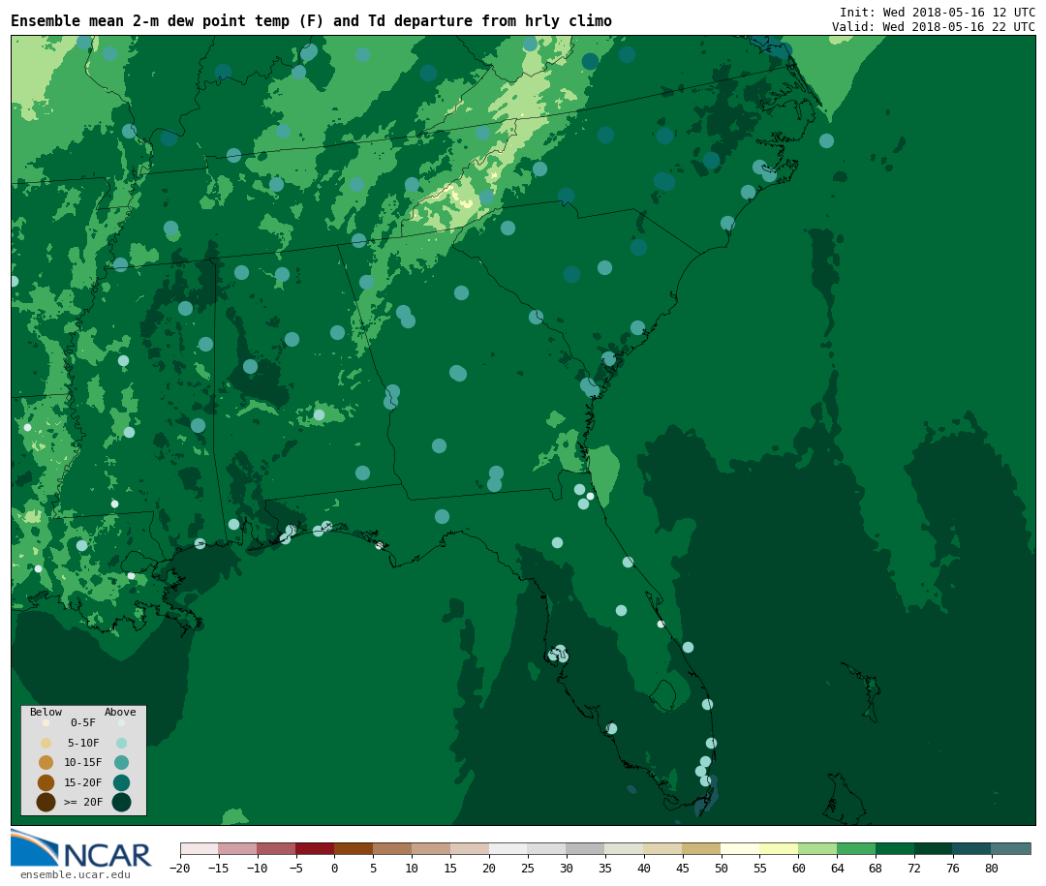Pick the 76 to 80 colorbar swatch

click(973, 848)
